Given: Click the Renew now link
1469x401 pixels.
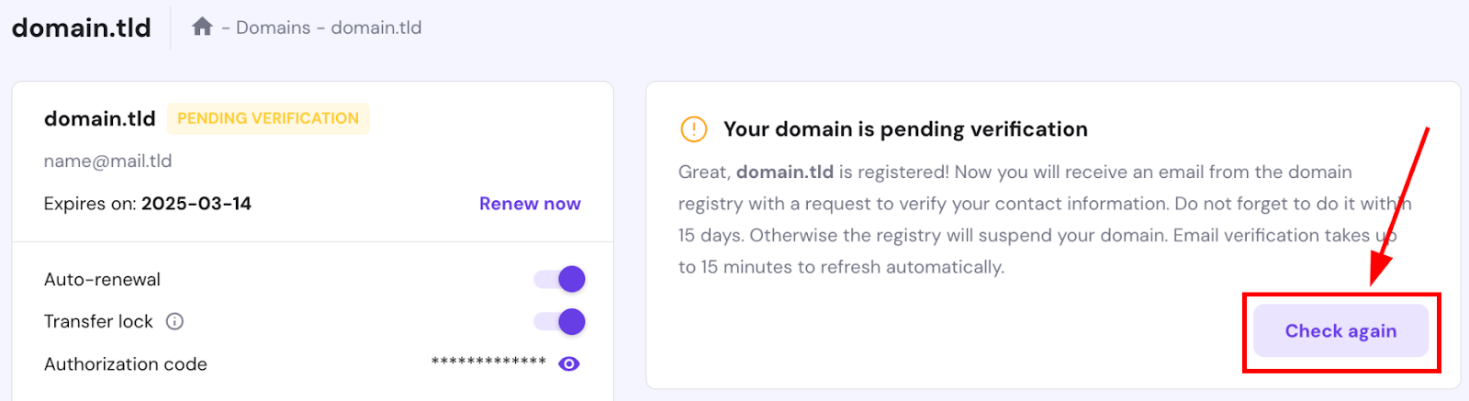Looking at the screenshot, I should point(530,204).
